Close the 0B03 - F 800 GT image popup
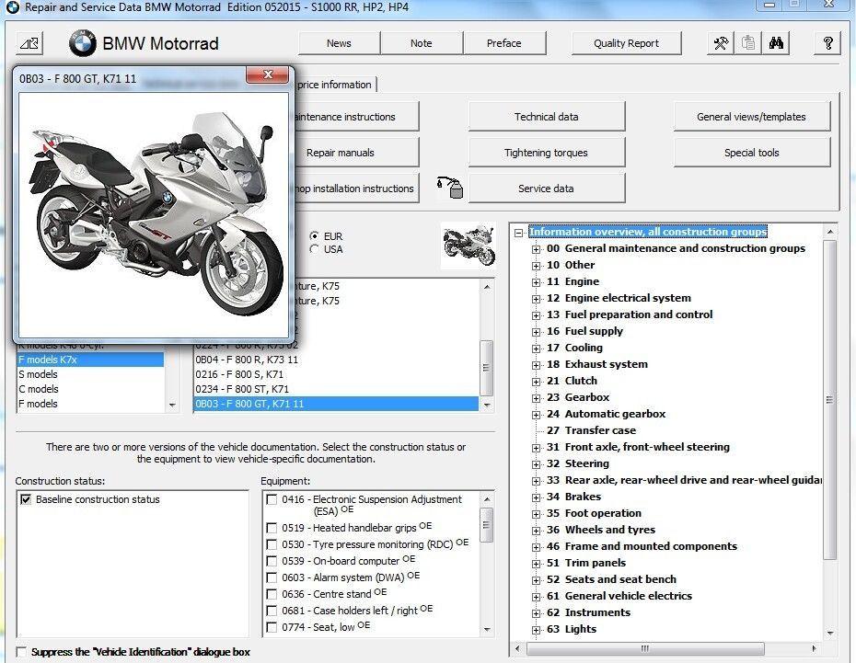 (x=268, y=74)
